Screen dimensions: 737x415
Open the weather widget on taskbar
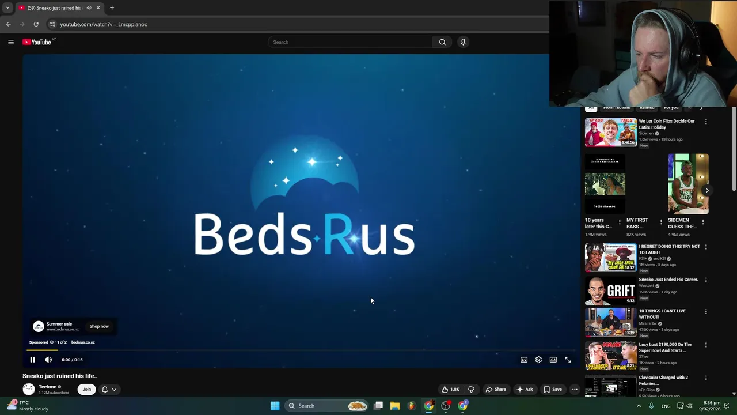coord(26,406)
